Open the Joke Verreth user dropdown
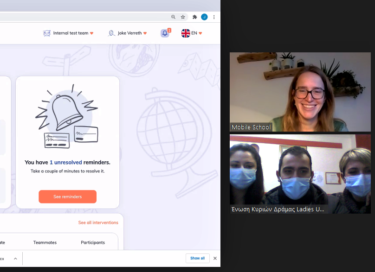Screen dimensions: 375x272 (x=145, y=33)
